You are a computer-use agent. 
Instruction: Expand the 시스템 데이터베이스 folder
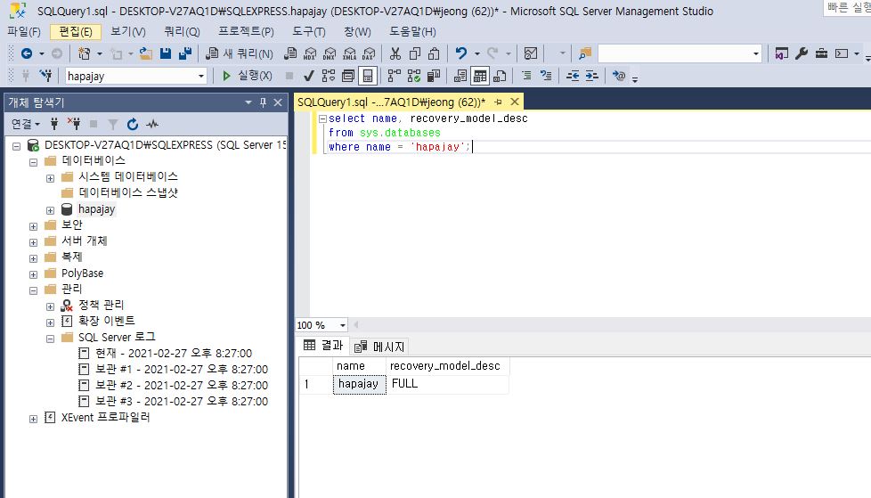(50, 178)
